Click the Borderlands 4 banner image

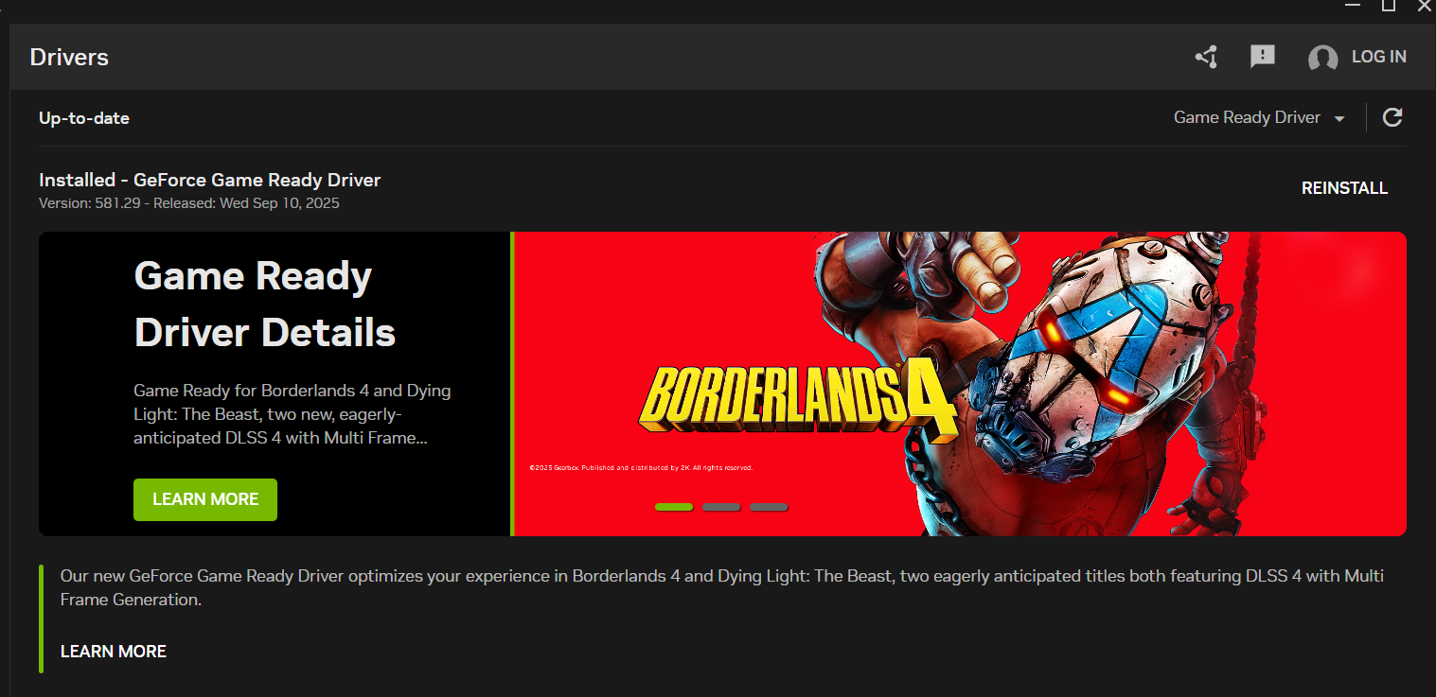click(960, 384)
